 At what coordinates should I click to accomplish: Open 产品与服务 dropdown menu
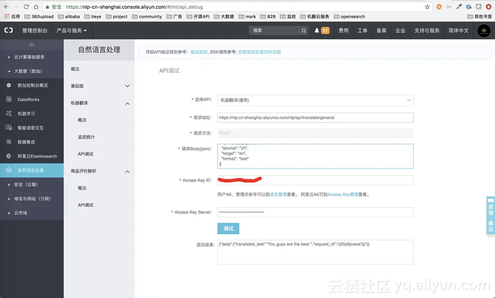[71, 30]
